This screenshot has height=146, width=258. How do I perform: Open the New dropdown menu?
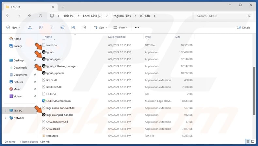point(13,28)
